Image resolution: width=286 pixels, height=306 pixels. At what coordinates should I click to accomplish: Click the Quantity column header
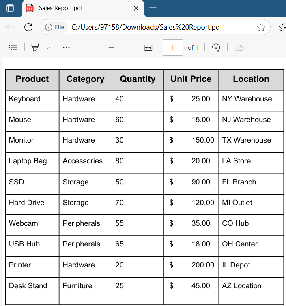click(x=138, y=79)
